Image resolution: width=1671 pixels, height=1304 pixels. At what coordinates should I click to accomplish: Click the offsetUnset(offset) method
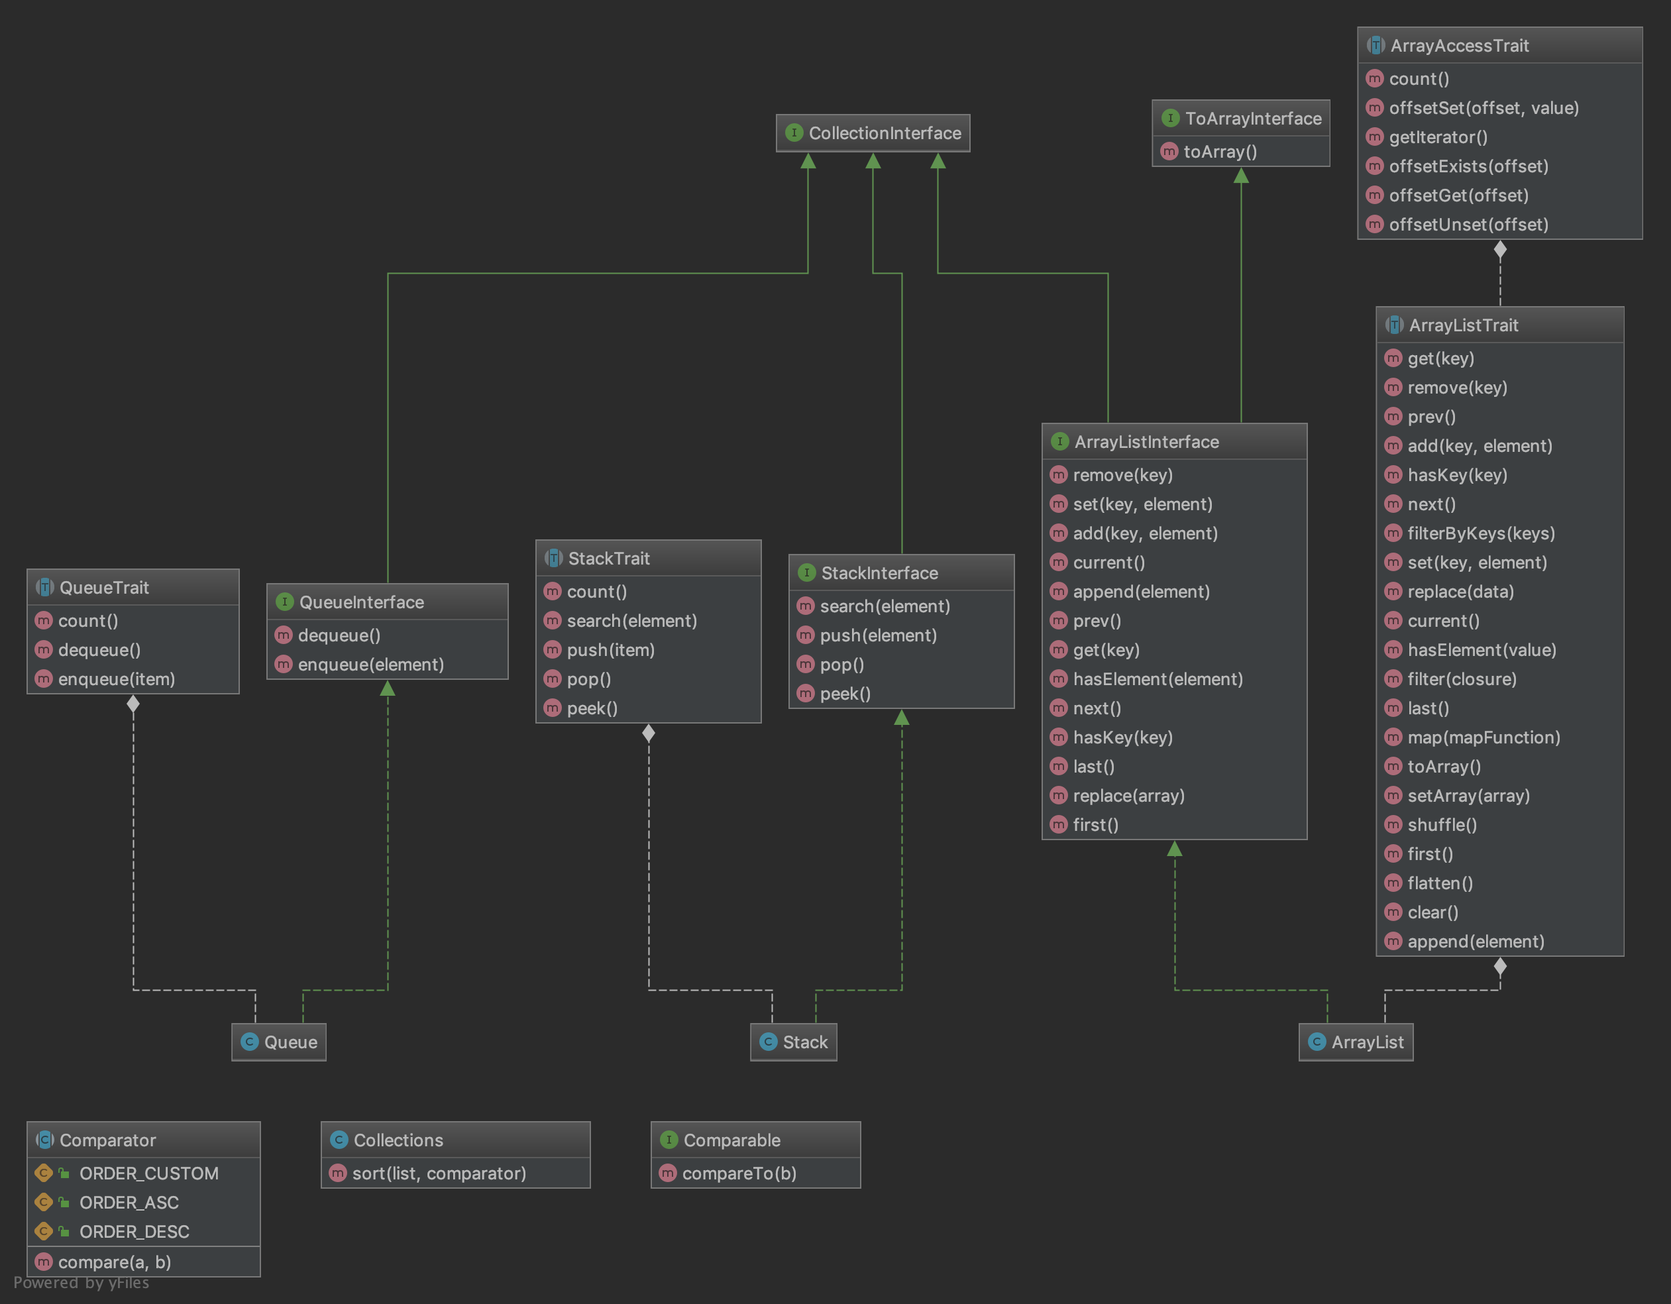pos(1468,224)
